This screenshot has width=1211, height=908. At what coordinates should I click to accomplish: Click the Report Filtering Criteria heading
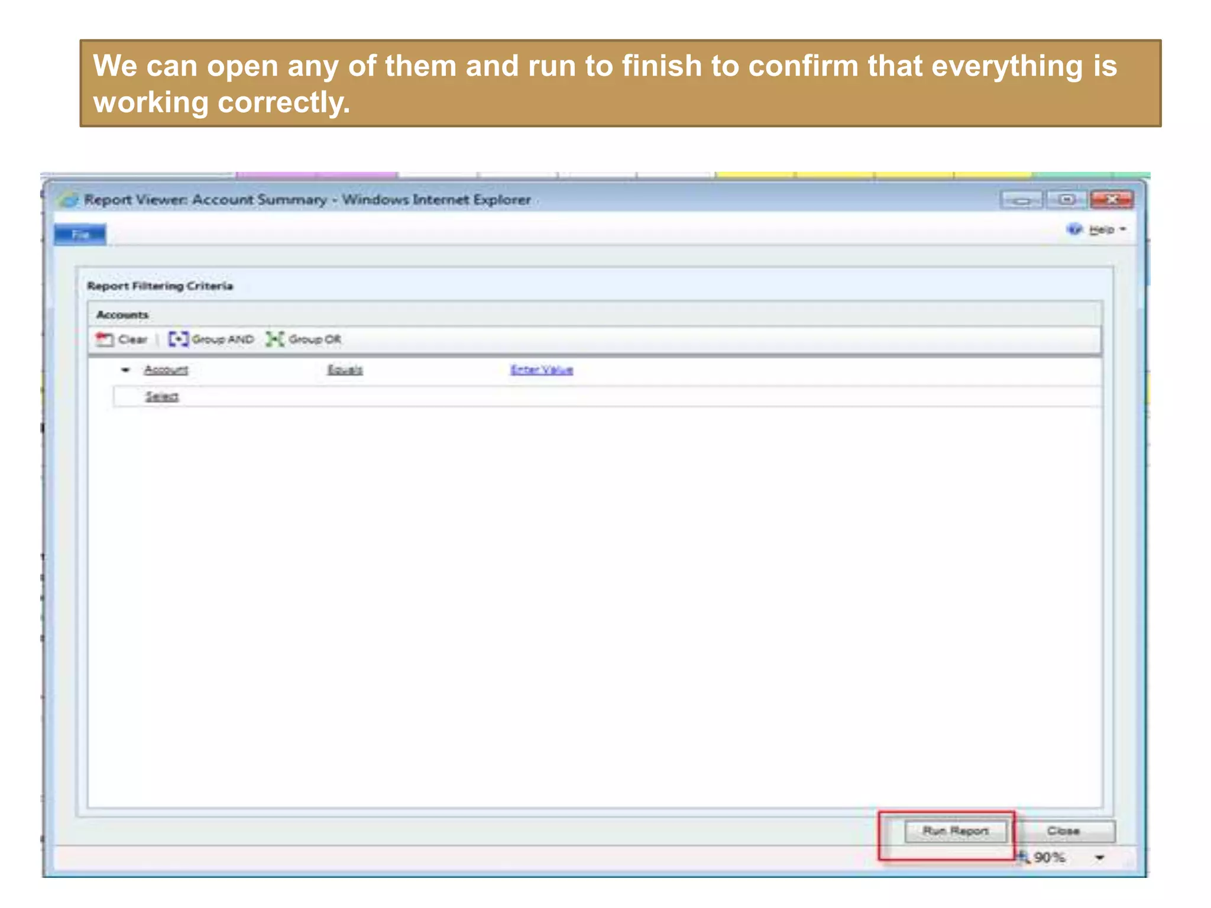click(160, 286)
